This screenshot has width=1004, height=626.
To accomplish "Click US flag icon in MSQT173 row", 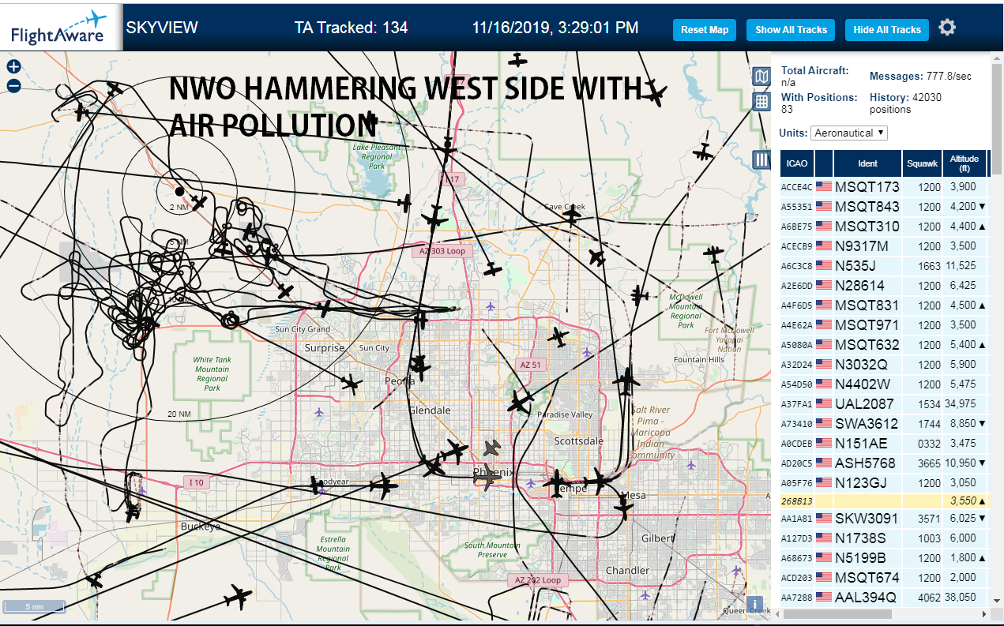I will [824, 186].
